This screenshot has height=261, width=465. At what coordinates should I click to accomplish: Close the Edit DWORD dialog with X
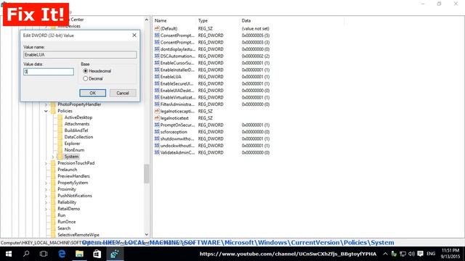(x=134, y=36)
